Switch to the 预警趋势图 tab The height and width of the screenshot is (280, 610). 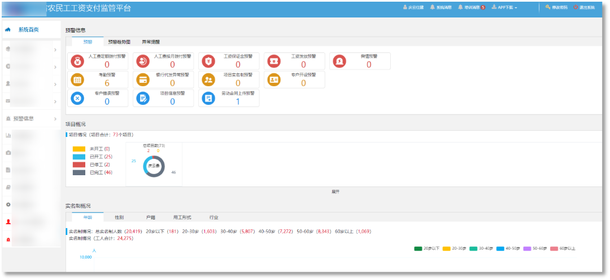[x=119, y=42]
